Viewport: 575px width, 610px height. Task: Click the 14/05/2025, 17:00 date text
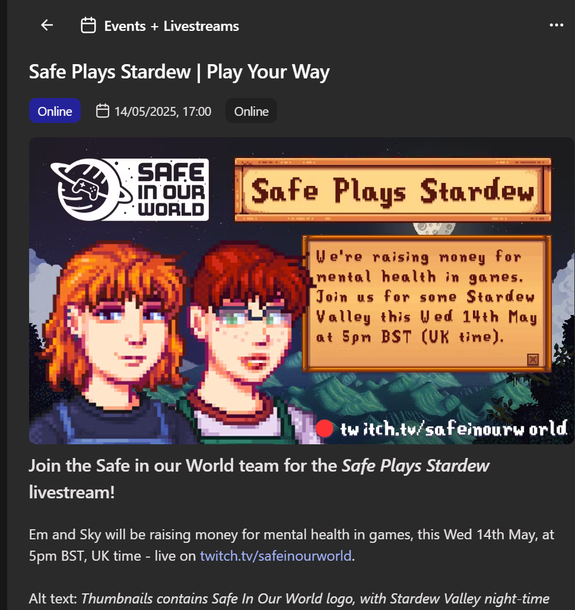click(163, 112)
